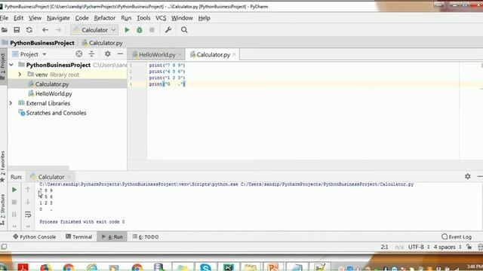483x271 pixels.
Task: Rerun Calculator in the Run panel
Action: [14, 190]
